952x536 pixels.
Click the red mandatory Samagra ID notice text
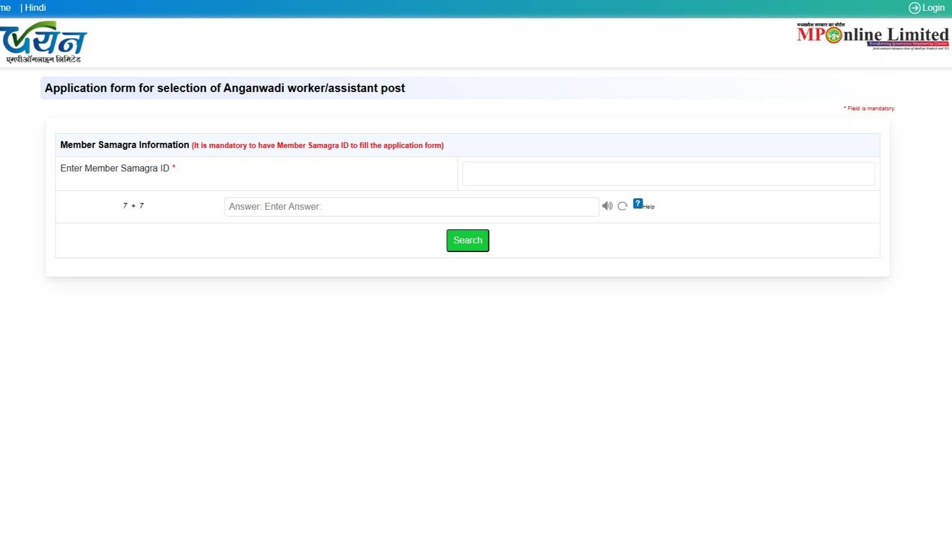(x=318, y=145)
